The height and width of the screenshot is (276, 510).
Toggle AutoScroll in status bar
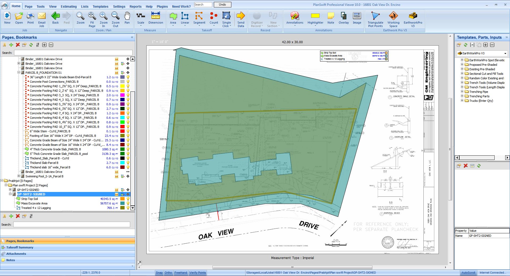pos(468,273)
